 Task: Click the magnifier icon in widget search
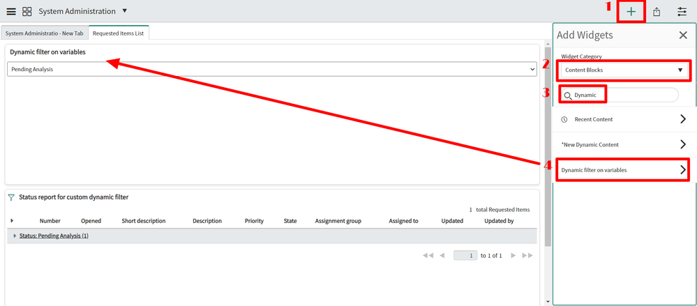(x=568, y=95)
